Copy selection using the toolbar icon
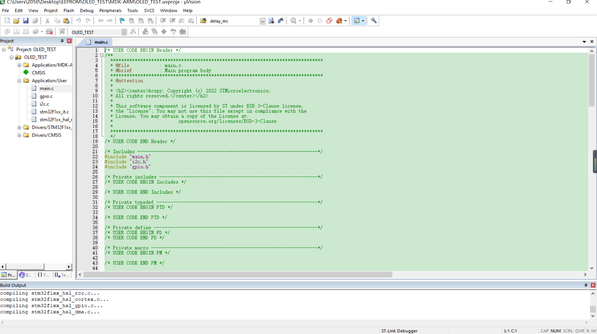The height and width of the screenshot is (334, 597). pyautogui.click(x=57, y=21)
